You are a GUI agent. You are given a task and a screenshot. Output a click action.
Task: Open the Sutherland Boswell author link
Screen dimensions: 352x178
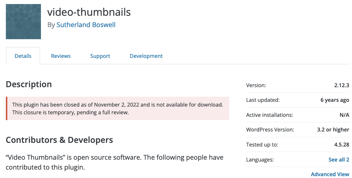(x=86, y=25)
